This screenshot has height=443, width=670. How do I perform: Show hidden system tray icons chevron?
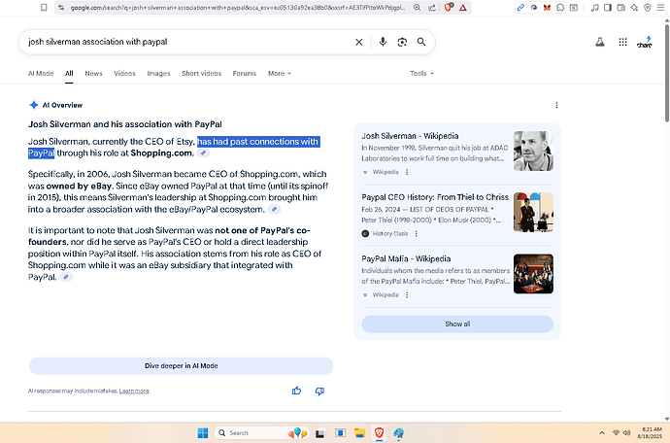click(602, 432)
